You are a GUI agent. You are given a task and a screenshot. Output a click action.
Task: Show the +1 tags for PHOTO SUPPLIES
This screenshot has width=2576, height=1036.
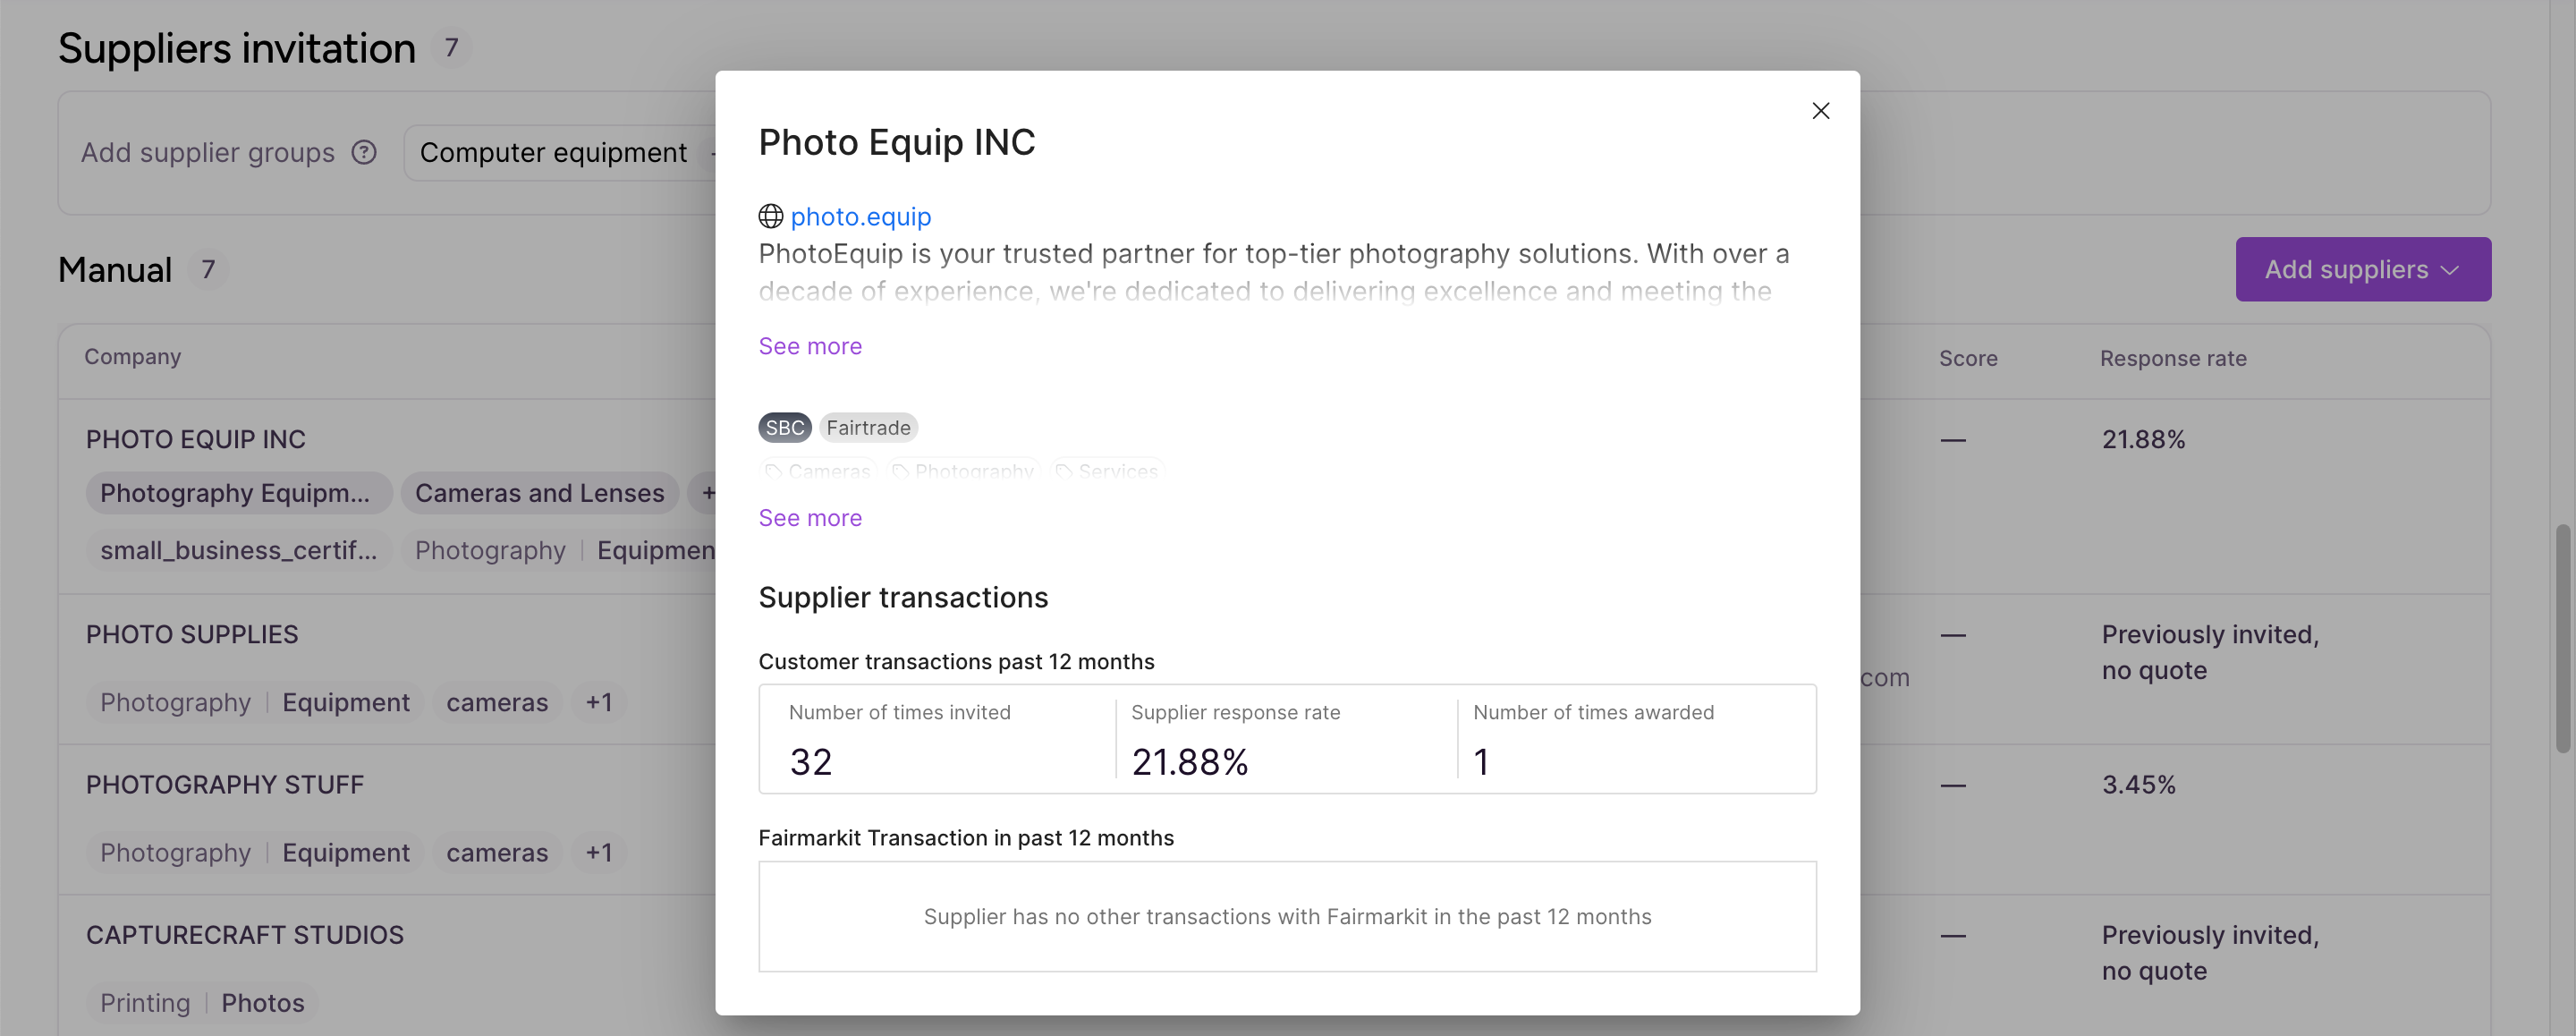pyautogui.click(x=599, y=702)
